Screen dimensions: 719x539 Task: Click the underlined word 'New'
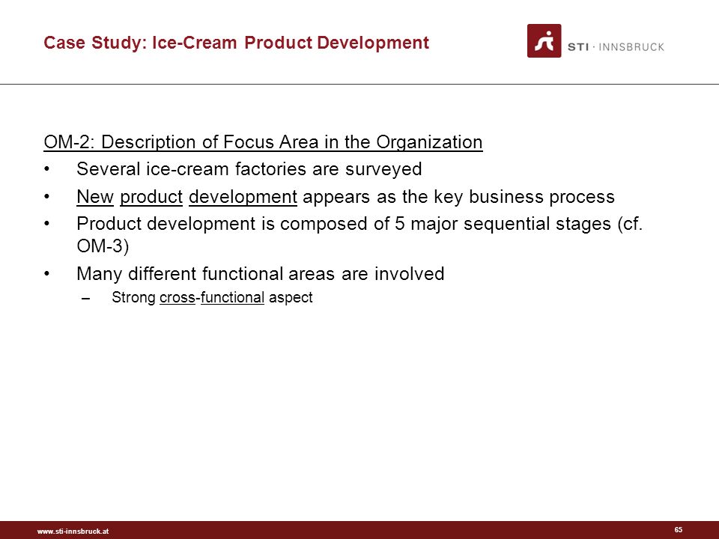point(95,197)
